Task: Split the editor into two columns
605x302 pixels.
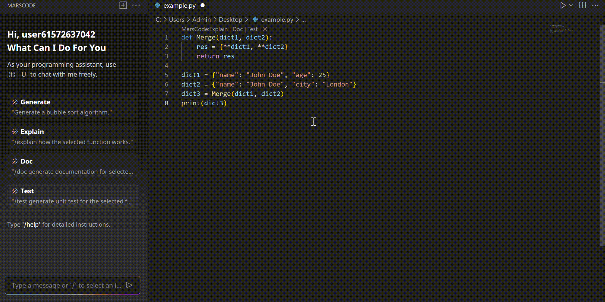Action: pos(582,5)
